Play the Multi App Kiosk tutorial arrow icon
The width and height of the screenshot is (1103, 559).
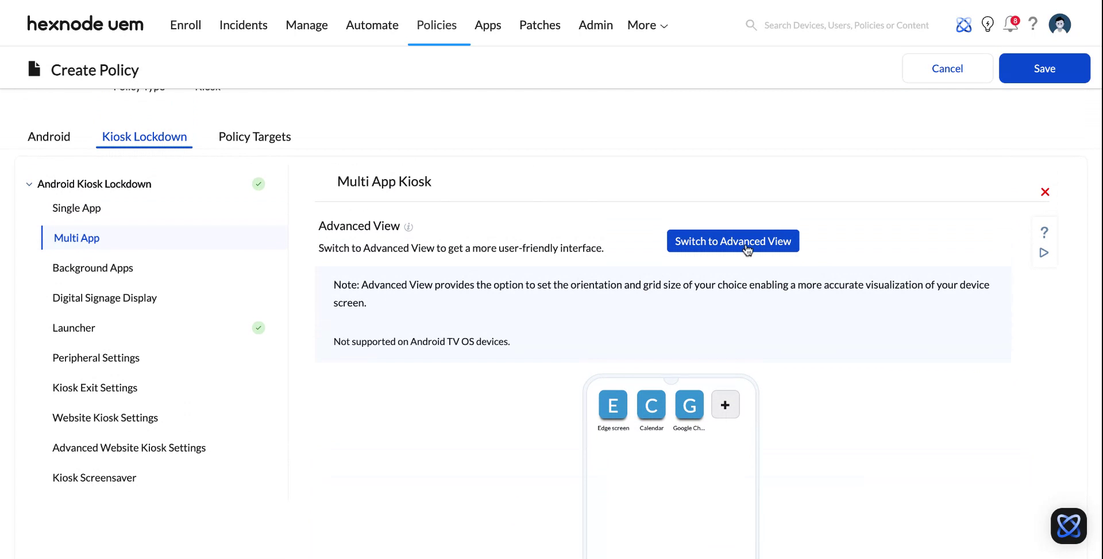(1044, 253)
